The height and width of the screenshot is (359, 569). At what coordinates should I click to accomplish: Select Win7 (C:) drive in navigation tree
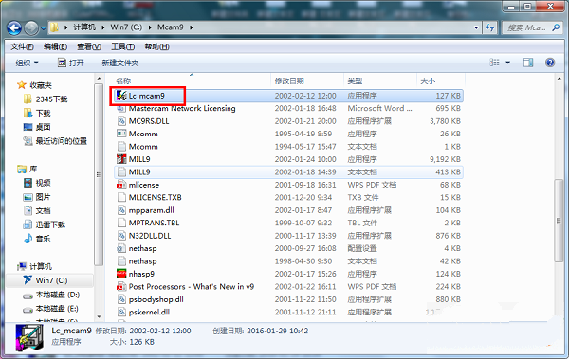tap(51, 280)
